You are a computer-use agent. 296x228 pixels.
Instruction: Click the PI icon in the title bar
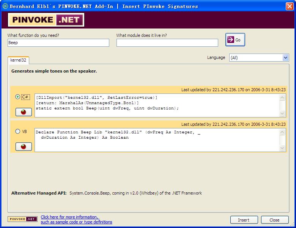[5, 6]
